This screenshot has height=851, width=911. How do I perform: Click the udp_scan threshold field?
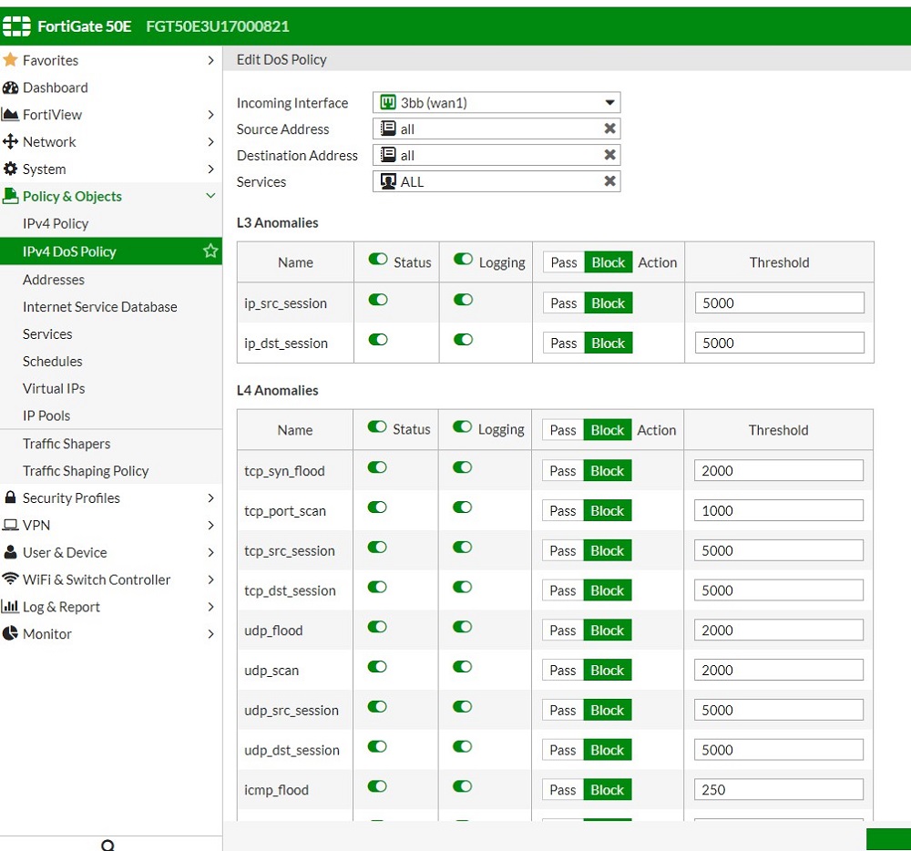778,671
